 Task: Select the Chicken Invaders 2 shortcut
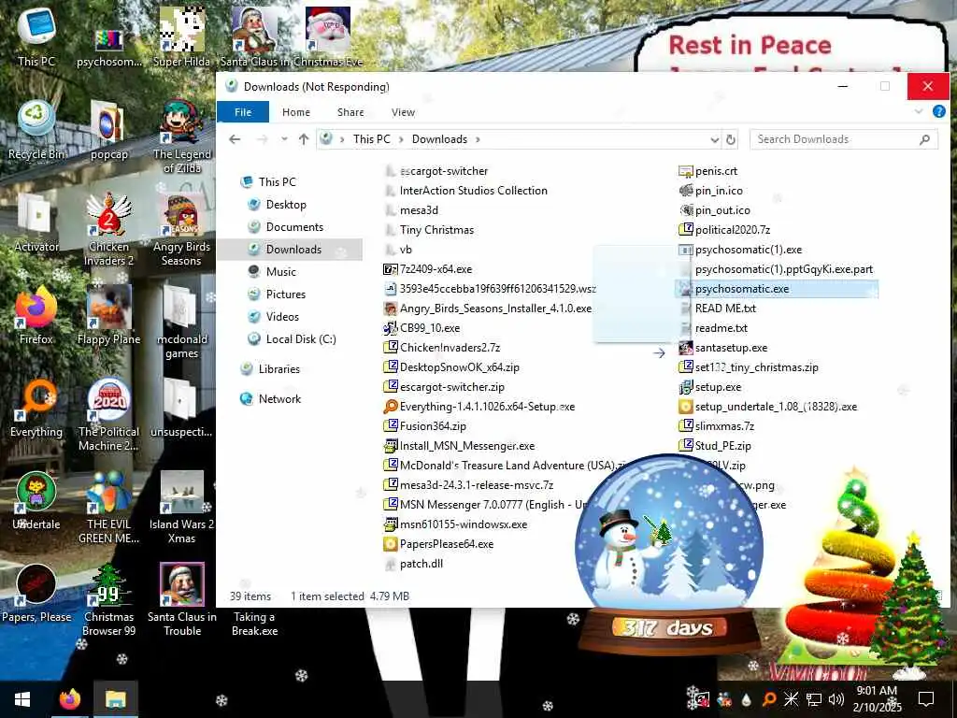[x=108, y=230]
